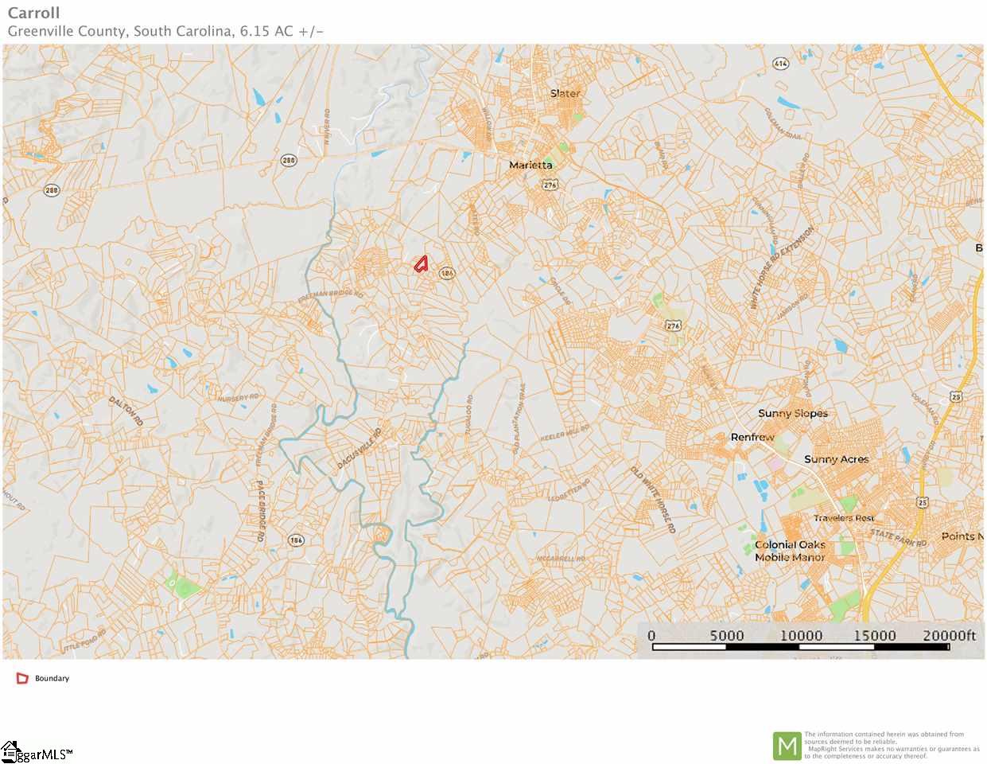Click the red Boundary legend icon
The width and height of the screenshot is (987, 764).
[x=22, y=679]
